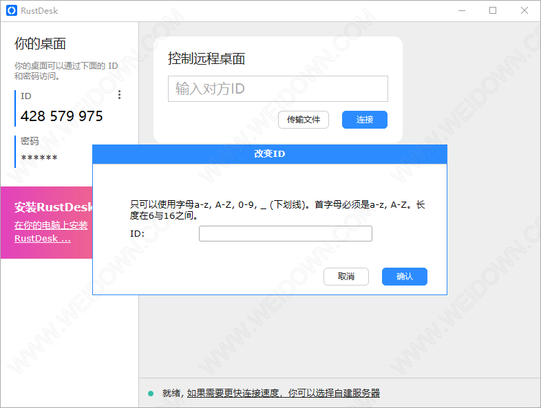Click the 就绪 status text
The image size is (541, 408).
[x=171, y=393]
